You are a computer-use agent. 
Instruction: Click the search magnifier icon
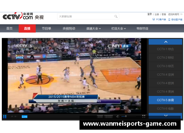point(116,17)
